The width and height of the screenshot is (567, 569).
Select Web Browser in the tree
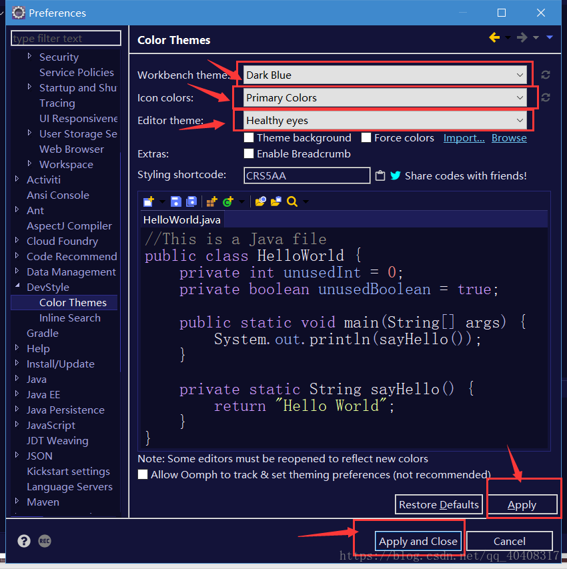[x=71, y=149]
